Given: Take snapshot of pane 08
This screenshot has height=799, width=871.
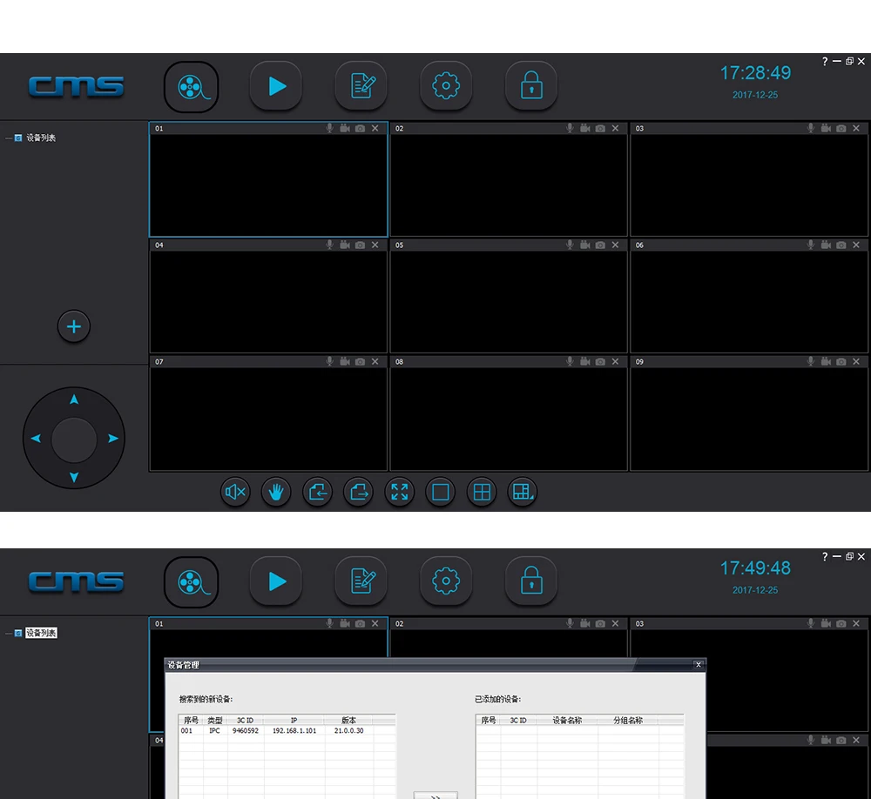Looking at the screenshot, I should coord(600,361).
